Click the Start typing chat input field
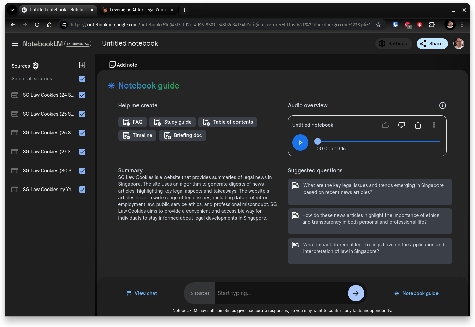The image size is (475, 327). (281, 293)
